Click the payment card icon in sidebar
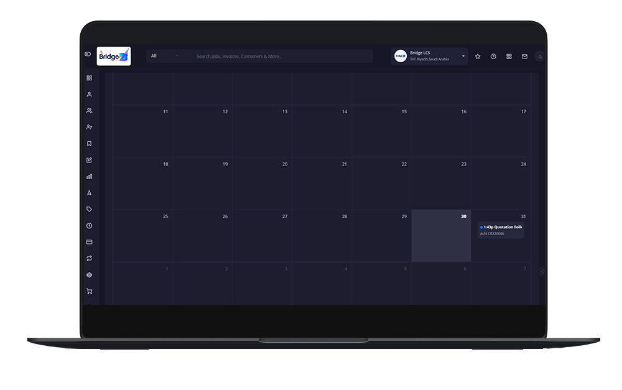 tap(89, 241)
